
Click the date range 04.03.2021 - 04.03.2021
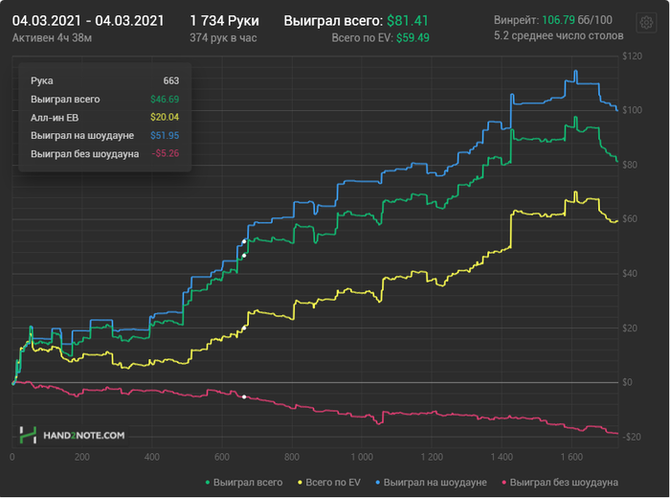tap(88, 20)
